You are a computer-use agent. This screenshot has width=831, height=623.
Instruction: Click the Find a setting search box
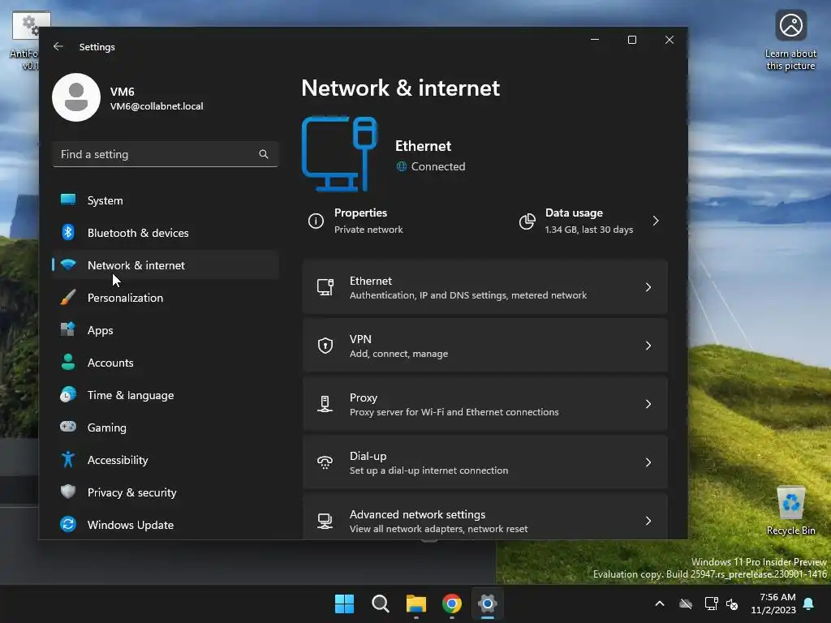point(166,154)
